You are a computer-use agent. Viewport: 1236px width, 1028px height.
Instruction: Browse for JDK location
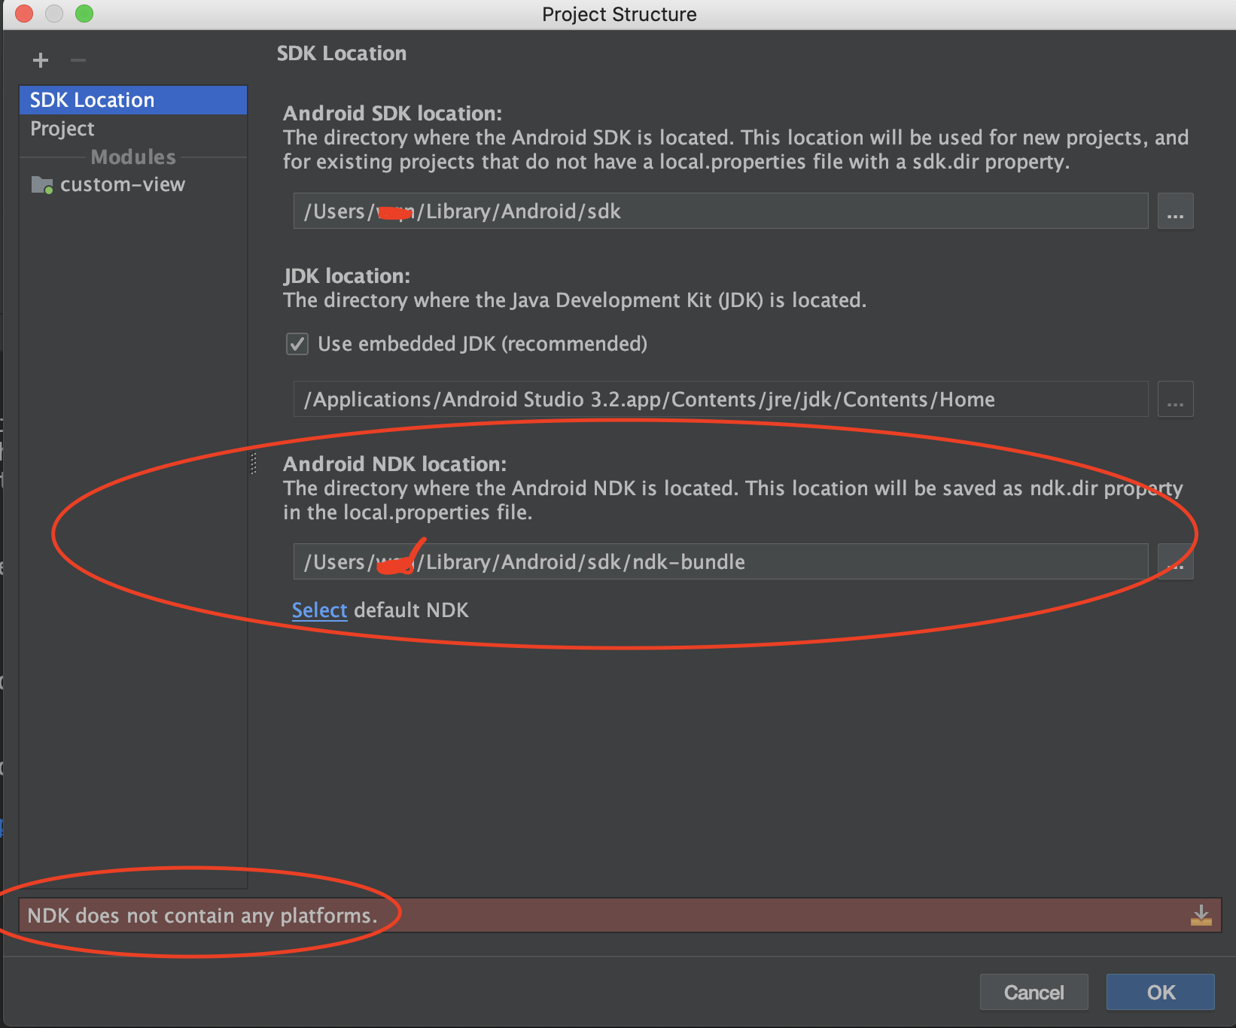[x=1175, y=400]
